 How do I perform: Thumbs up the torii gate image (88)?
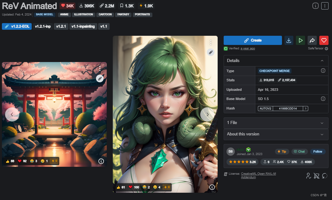pos(10,161)
